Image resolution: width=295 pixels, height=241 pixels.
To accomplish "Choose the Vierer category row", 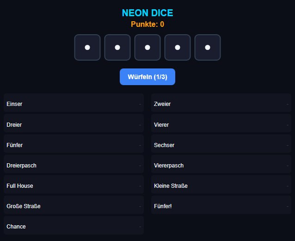I will coord(221,124).
